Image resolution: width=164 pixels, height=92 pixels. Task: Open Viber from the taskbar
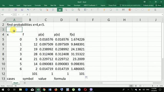click(91, 89)
